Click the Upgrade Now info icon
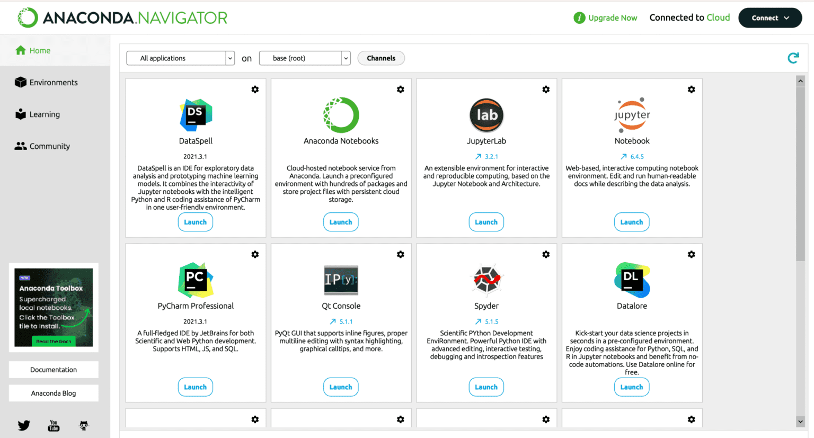The width and height of the screenshot is (814, 438). 579,18
